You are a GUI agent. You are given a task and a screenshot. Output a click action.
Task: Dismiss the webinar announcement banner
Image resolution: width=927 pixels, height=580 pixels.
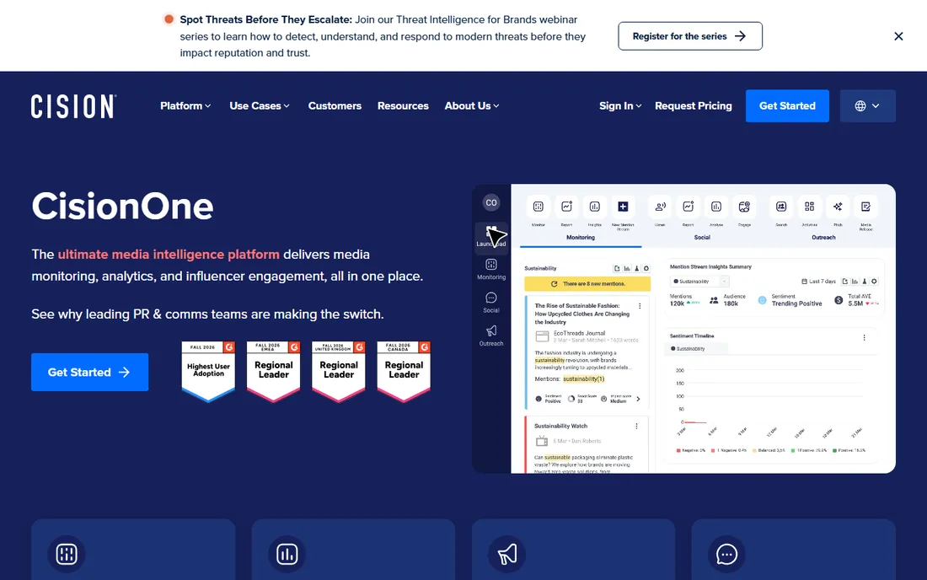point(898,36)
